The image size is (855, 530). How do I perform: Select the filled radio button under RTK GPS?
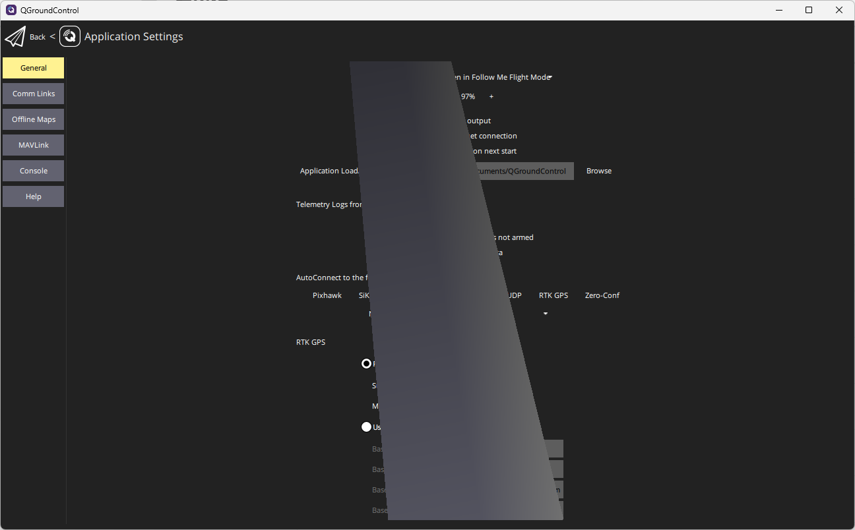366,363
